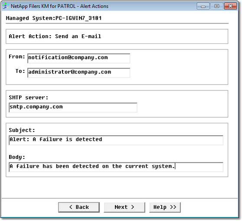The height and width of the screenshot is (221, 242).
Task: Click the Subject input field
Action: pyautogui.click(x=116, y=140)
